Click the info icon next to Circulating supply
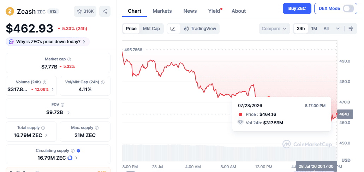 click(x=73, y=151)
